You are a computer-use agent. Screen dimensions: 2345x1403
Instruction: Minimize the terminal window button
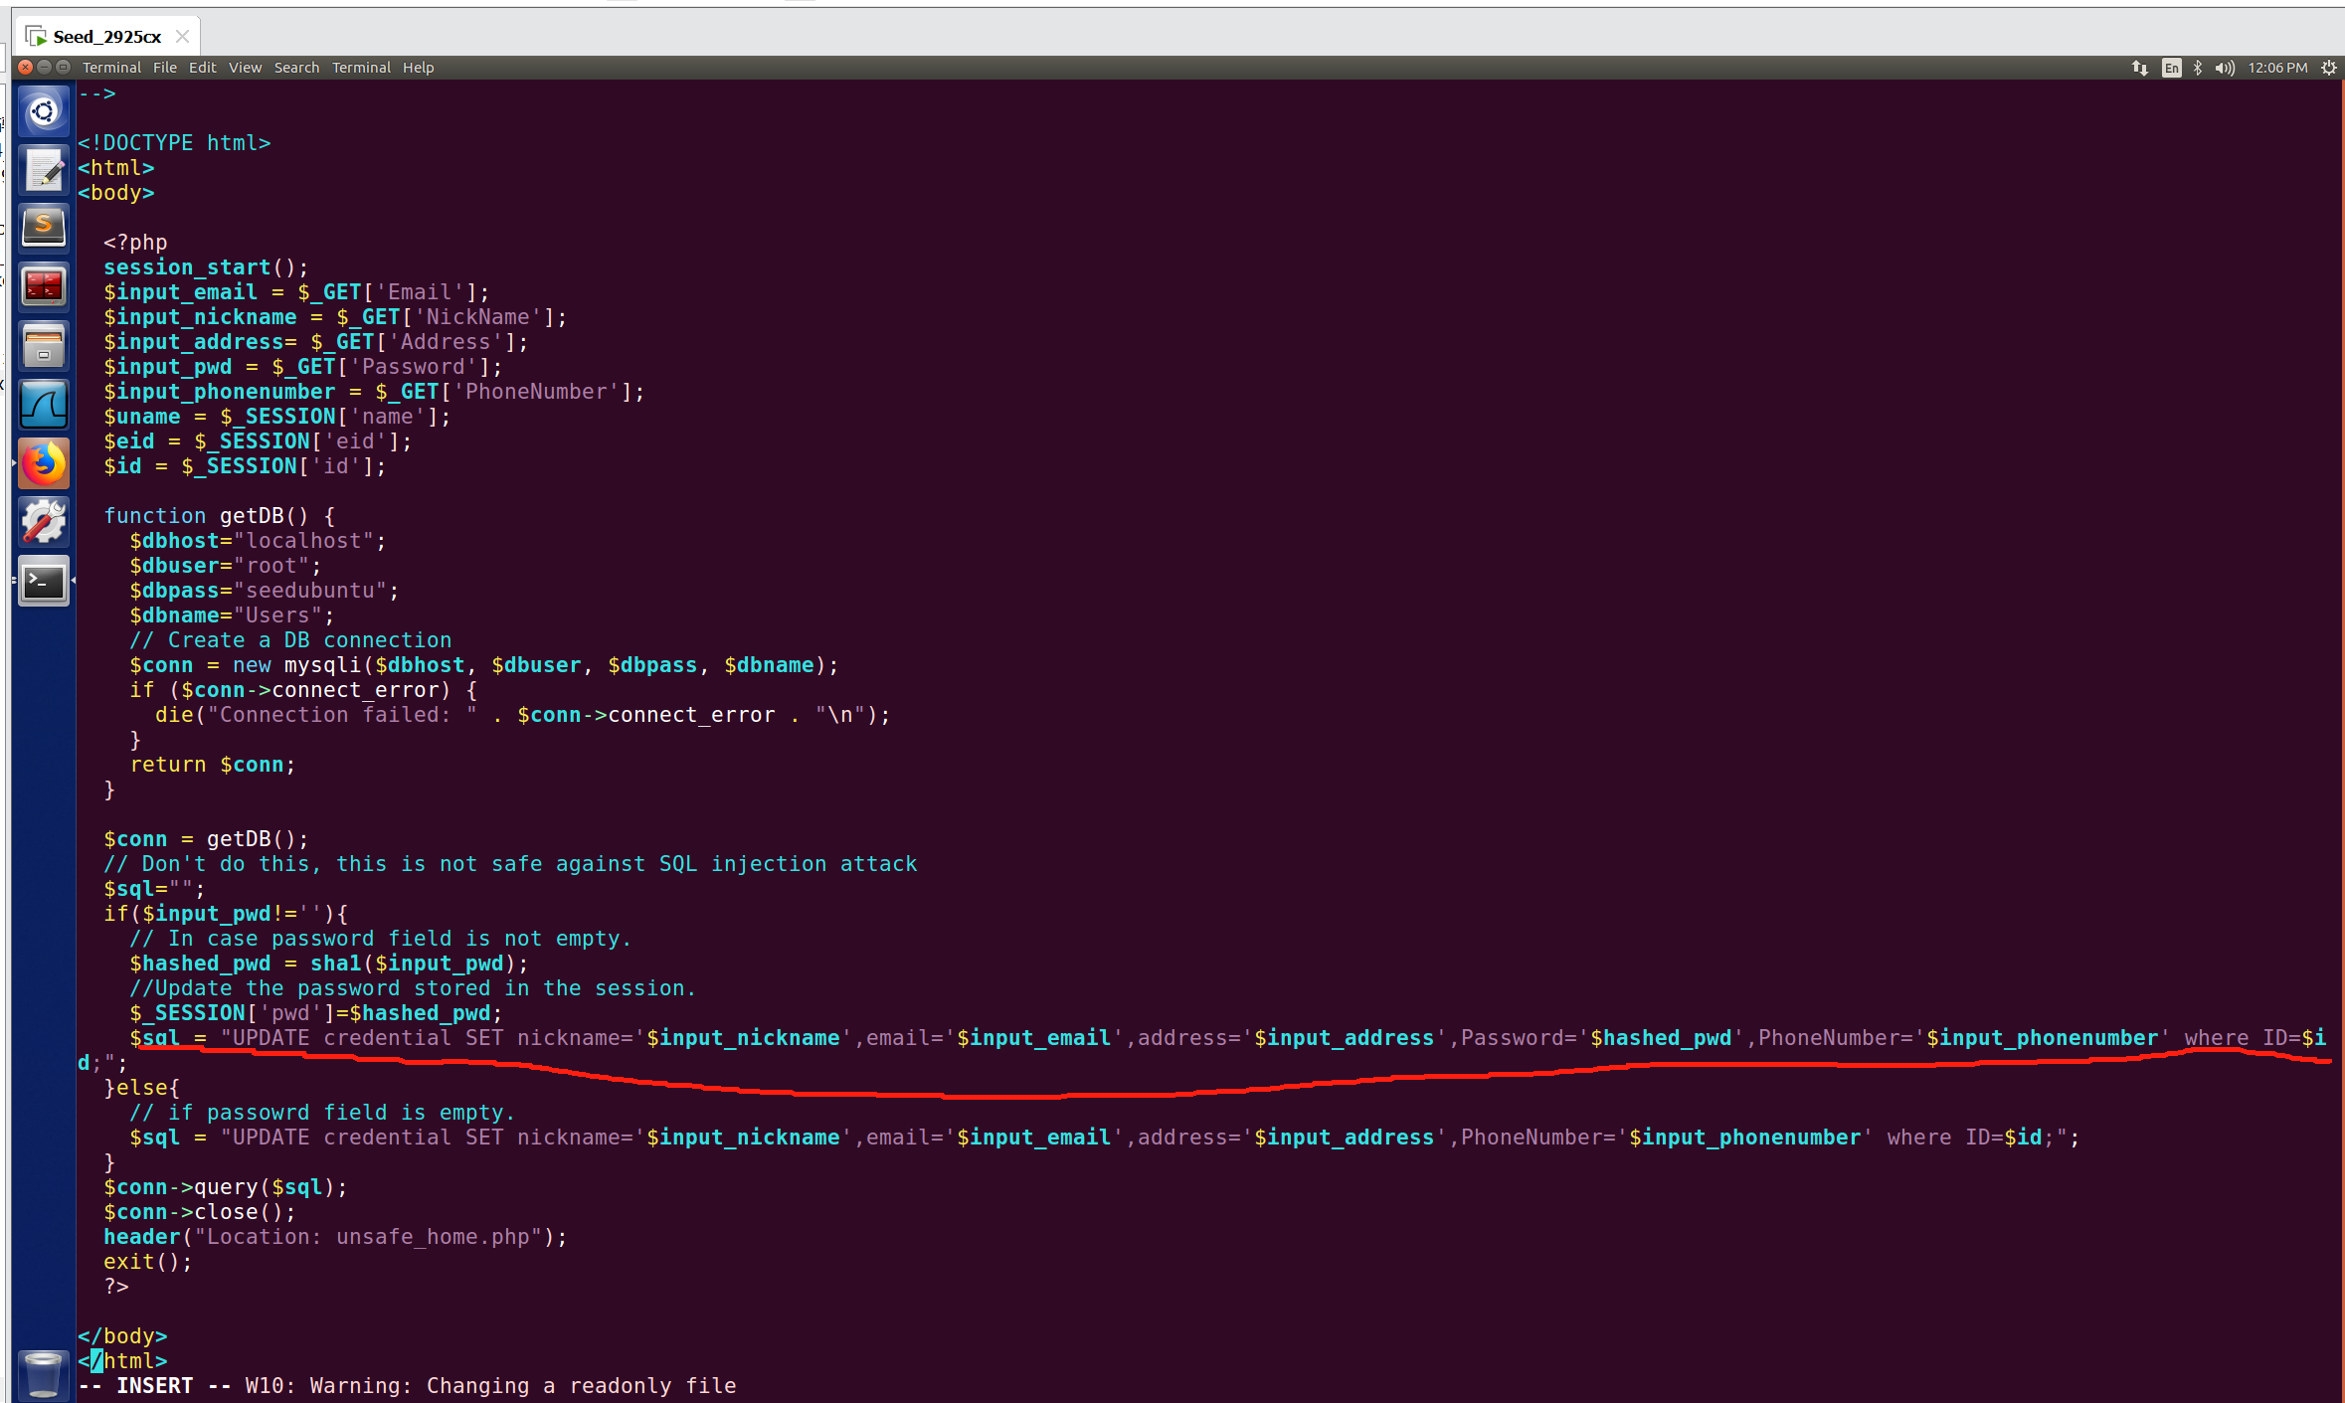click(44, 67)
